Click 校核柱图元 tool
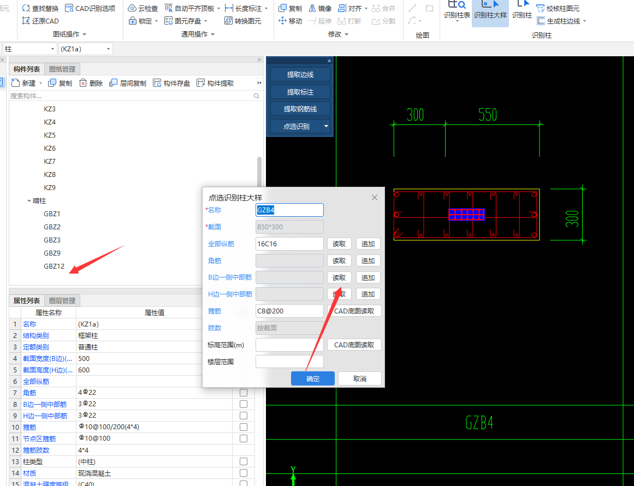 point(558,8)
